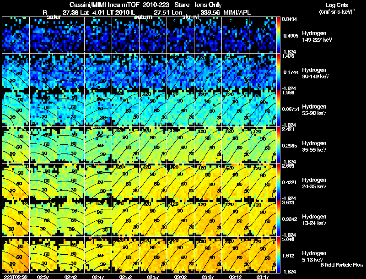This screenshot has height=279, width=366.
Task: Click the 2.421 colorbar value
Action: pos(289,129)
